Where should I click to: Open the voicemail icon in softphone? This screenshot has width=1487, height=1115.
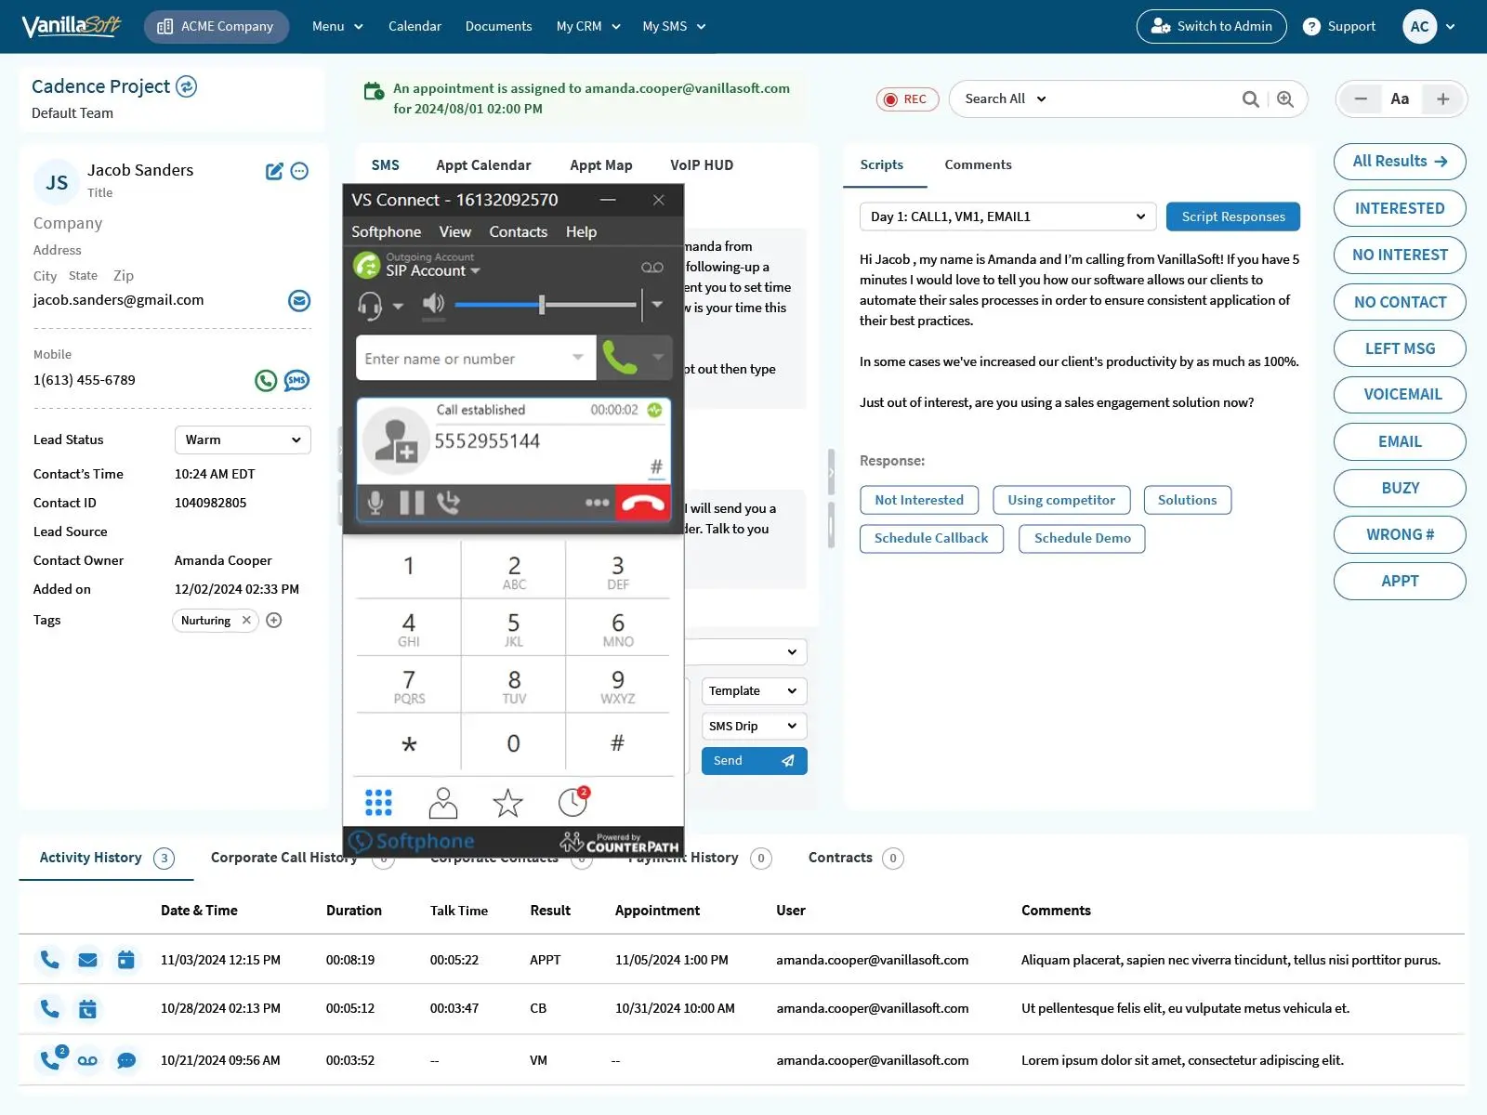652,268
